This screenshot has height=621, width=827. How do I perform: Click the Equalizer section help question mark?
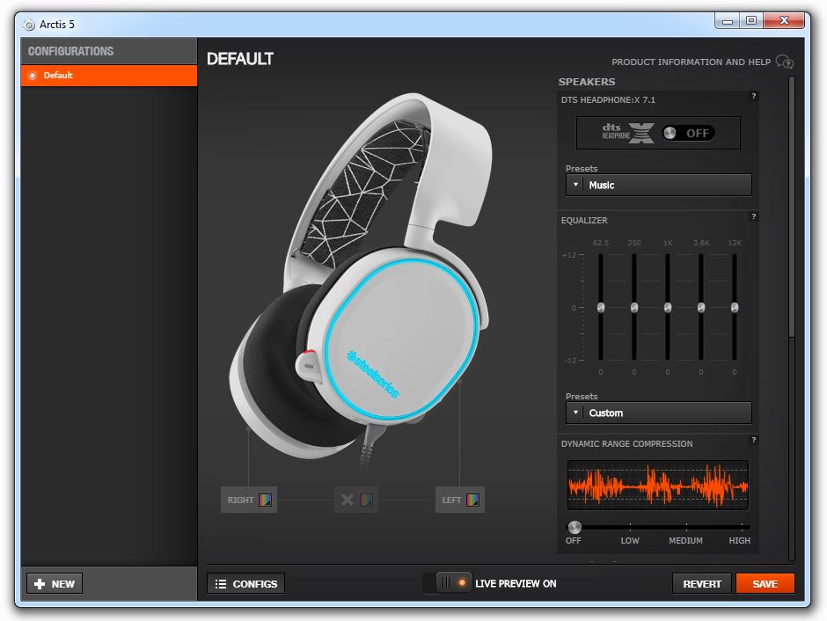pos(754,216)
